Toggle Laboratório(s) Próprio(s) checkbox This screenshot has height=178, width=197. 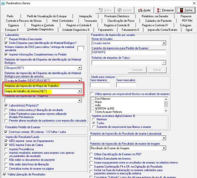(6, 106)
